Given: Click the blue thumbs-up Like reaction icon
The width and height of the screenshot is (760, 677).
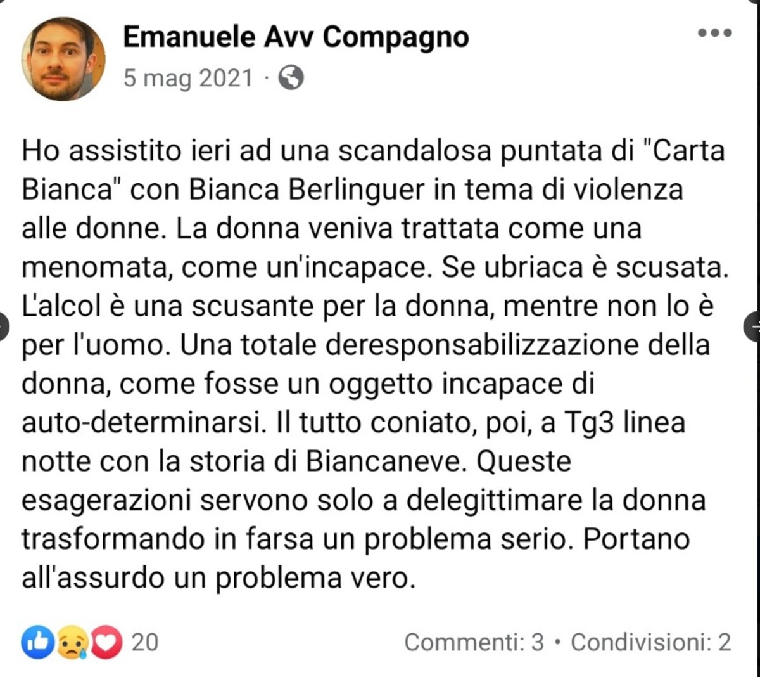Looking at the screenshot, I should [x=37, y=643].
